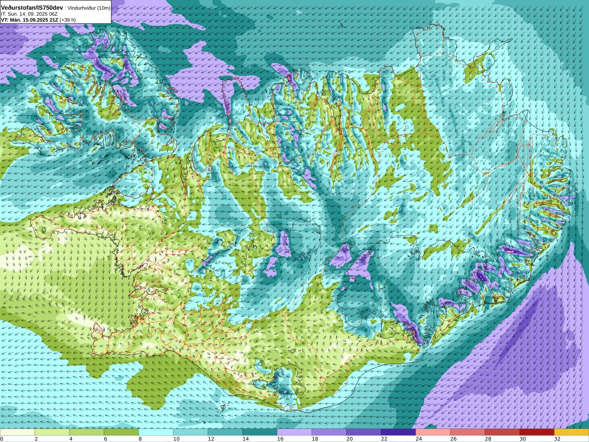Select the 28–30 m/s red legend swatch
The width and height of the screenshot is (589, 442).
[502, 432]
